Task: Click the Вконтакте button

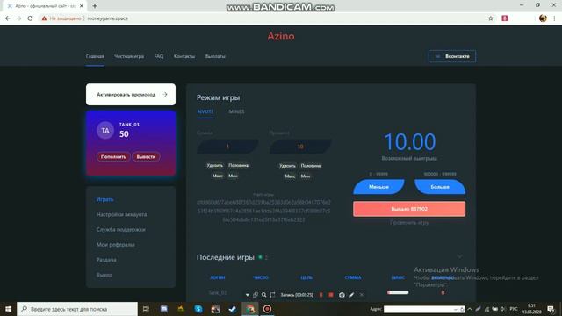Action: [x=452, y=56]
